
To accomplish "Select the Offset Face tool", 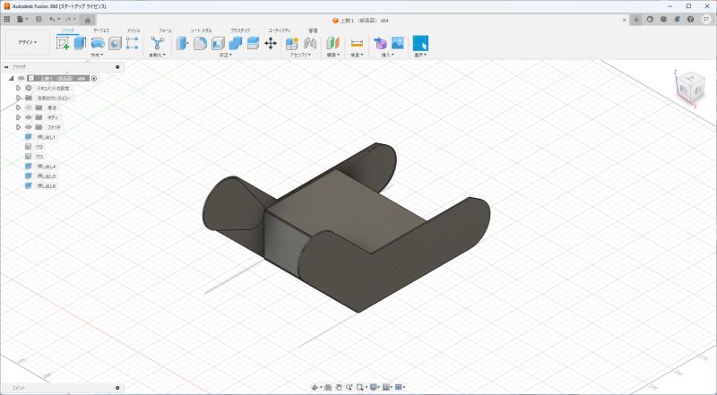I will [x=253, y=43].
